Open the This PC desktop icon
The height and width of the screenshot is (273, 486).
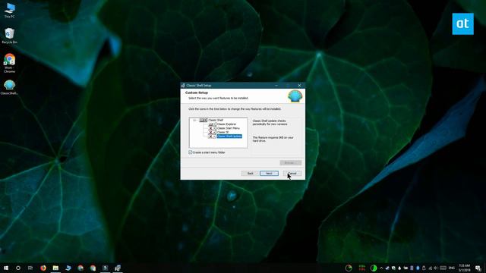point(9,10)
